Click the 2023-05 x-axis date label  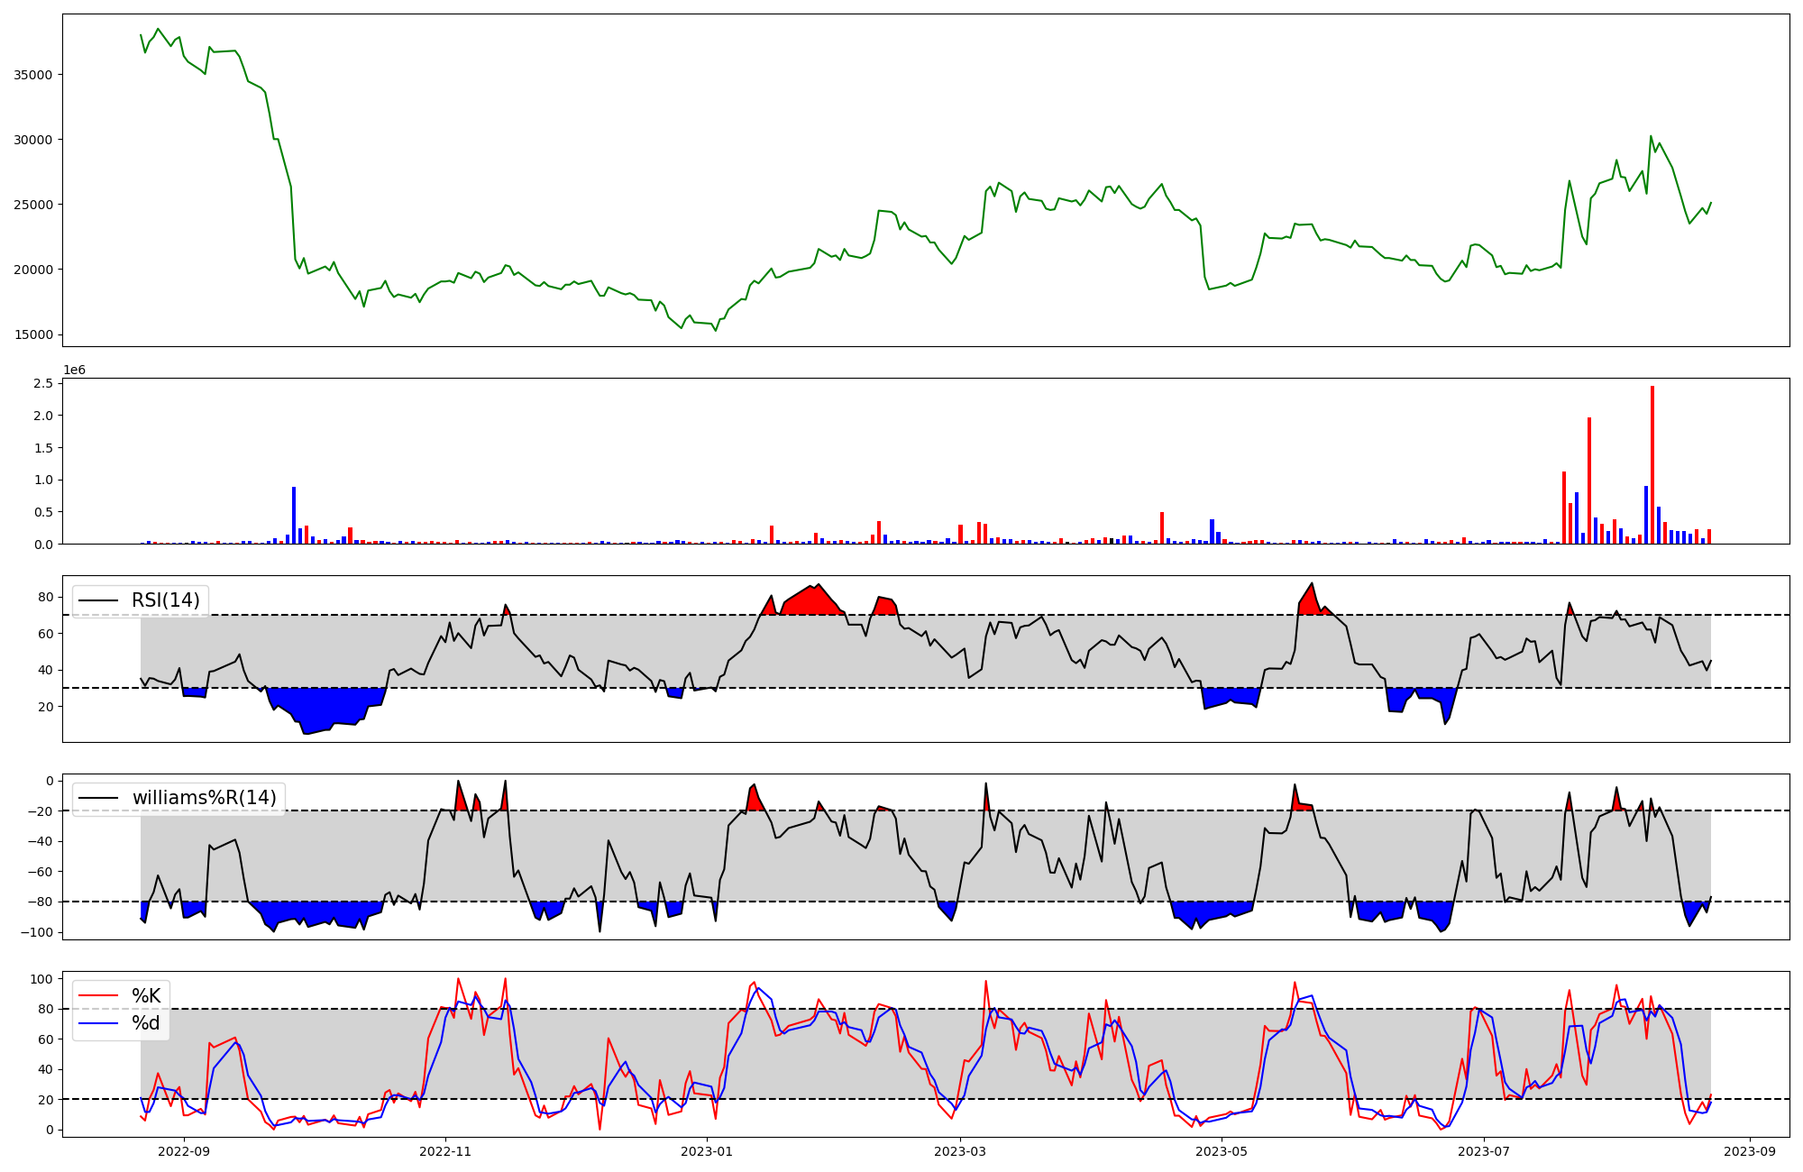1222,1151
